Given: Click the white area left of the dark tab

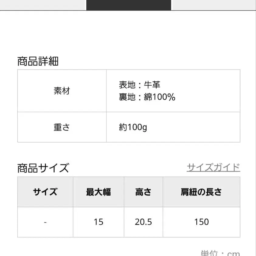Looking at the screenshot, I should 43,5.
